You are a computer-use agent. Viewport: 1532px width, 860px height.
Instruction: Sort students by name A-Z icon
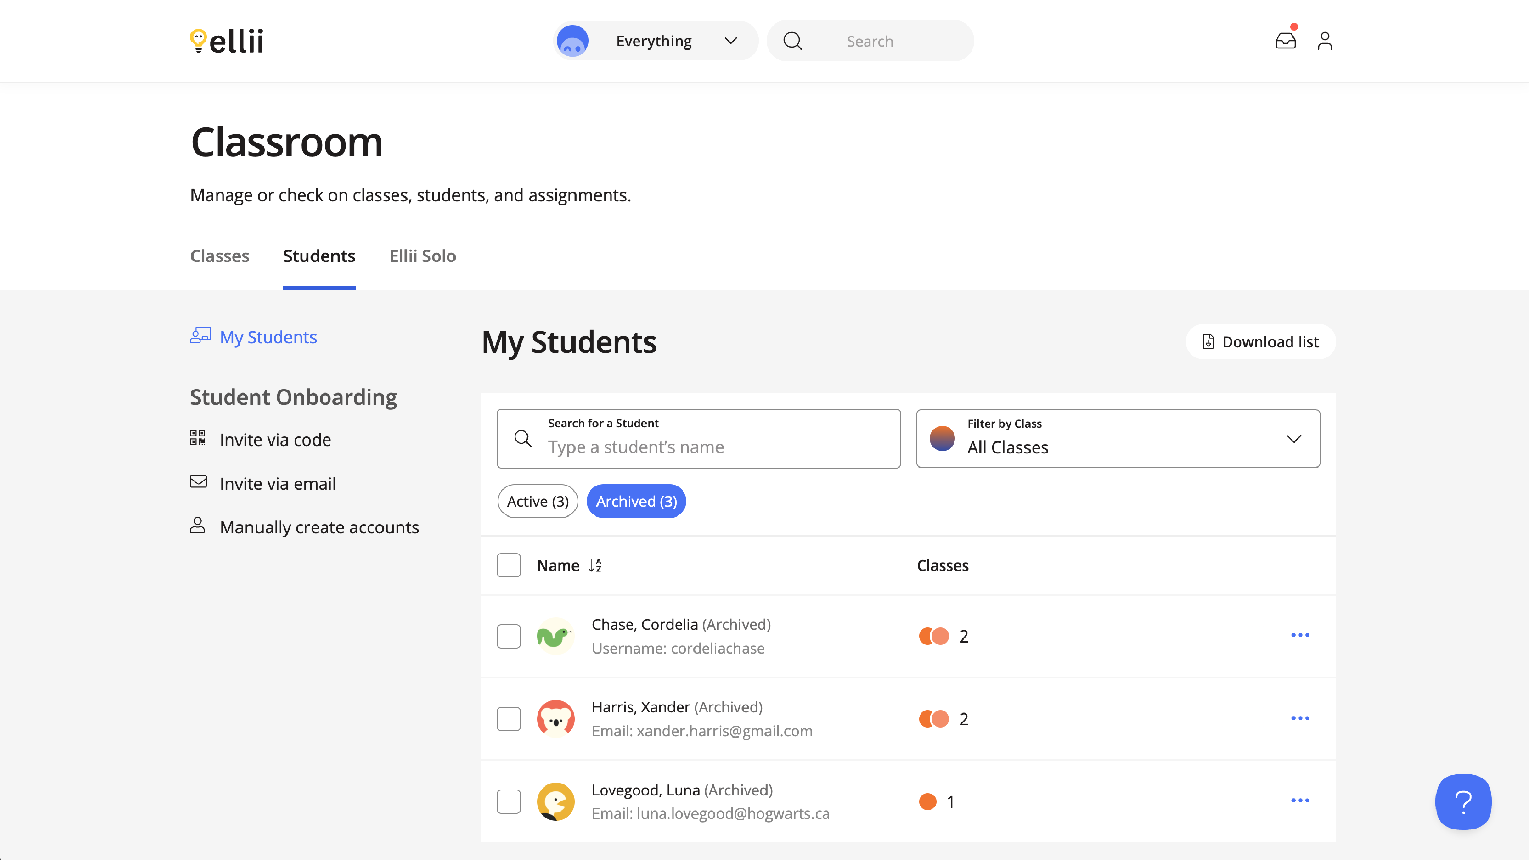pos(596,566)
